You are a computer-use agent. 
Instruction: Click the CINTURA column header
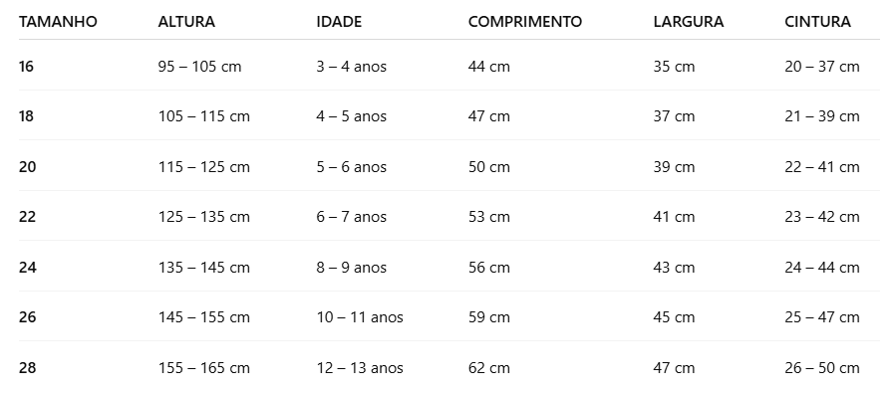pyautogui.click(x=817, y=22)
